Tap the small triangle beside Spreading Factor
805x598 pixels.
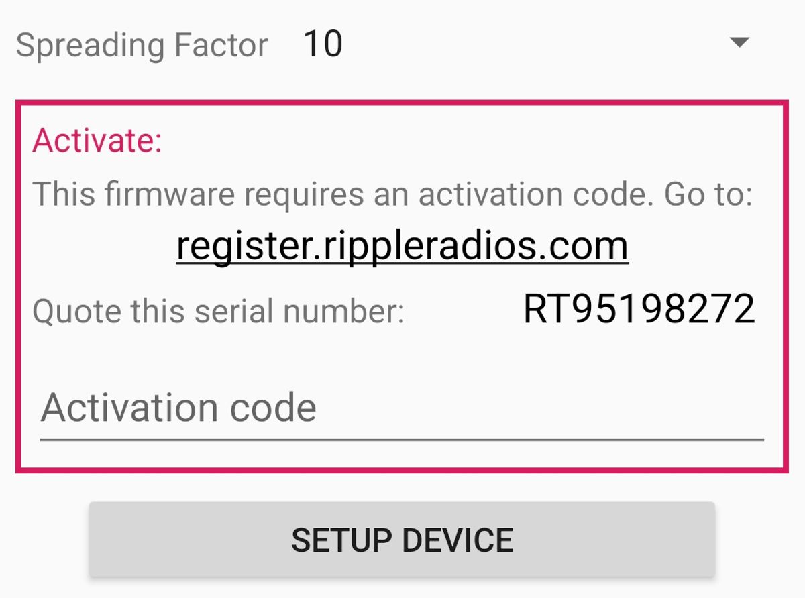tap(739, 43)
